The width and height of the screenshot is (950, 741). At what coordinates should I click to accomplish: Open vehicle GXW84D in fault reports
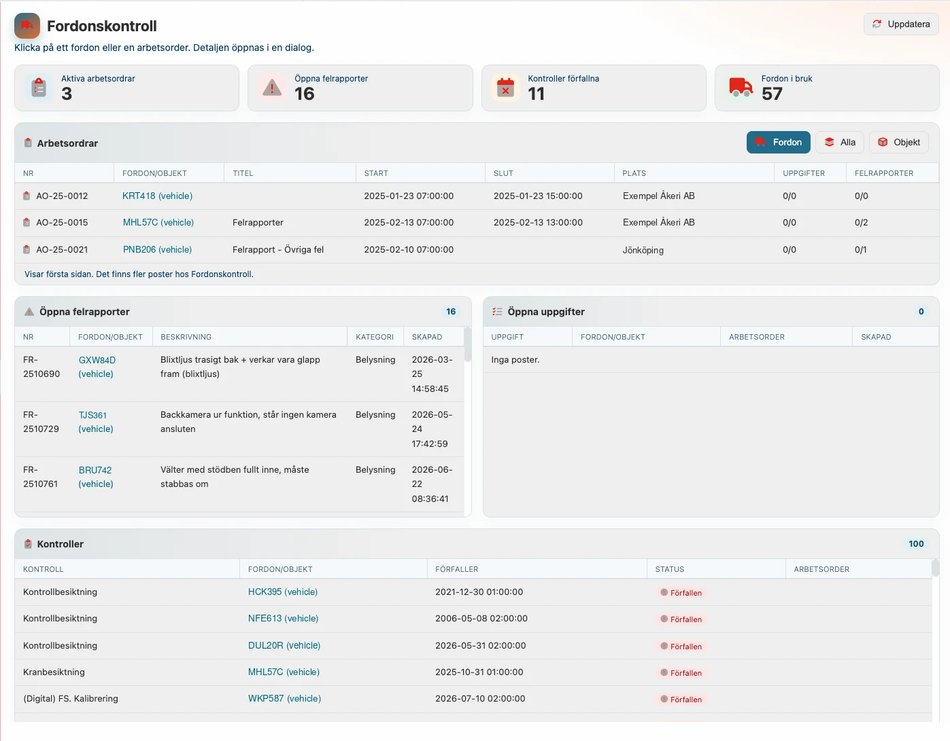(x=97, y=367)
